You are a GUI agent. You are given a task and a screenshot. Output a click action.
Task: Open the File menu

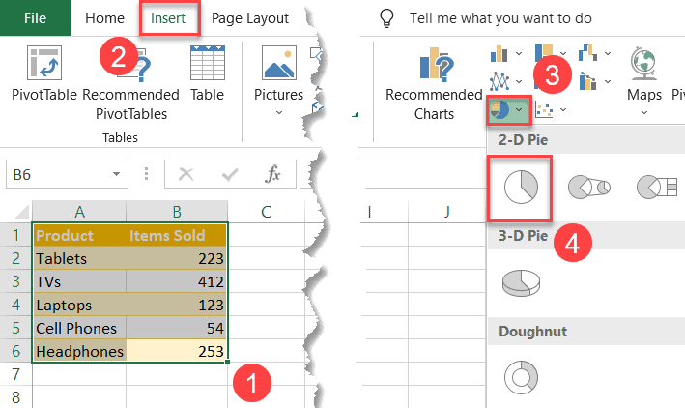click(35, 17)
